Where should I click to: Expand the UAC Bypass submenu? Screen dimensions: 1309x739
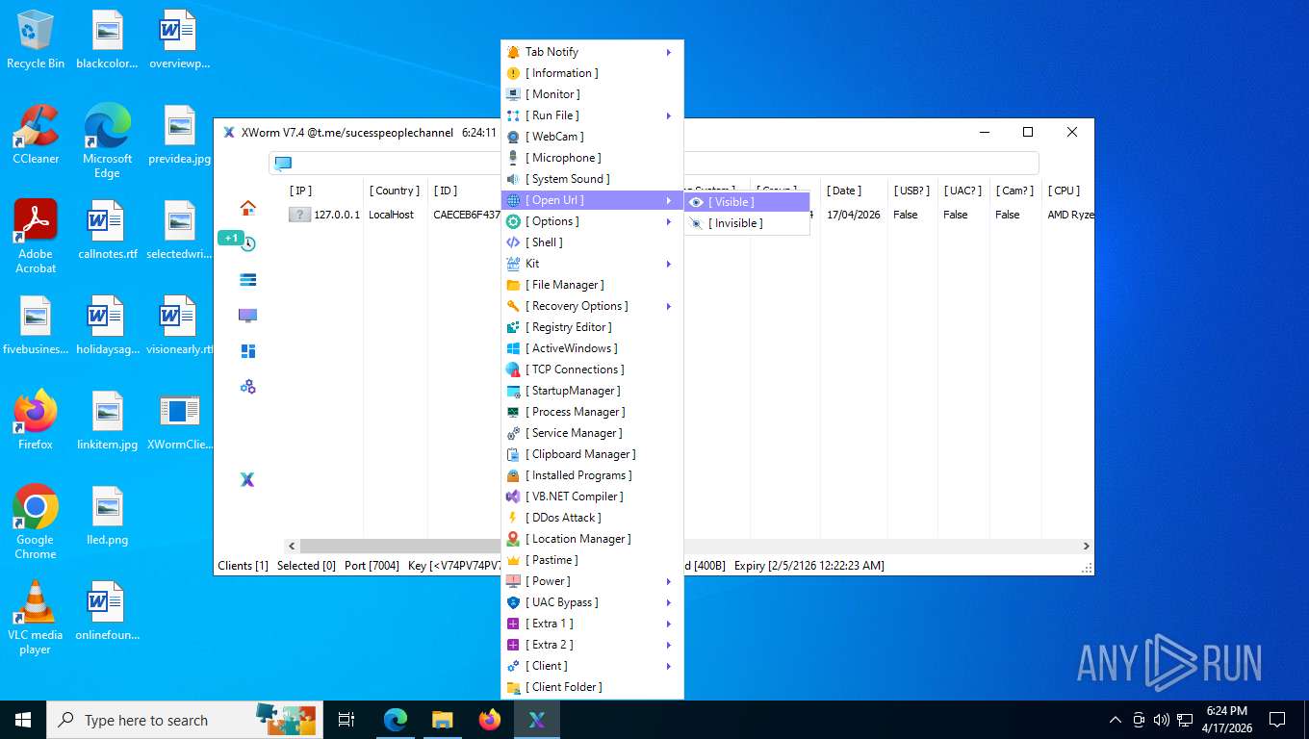[x=592, y=602]
